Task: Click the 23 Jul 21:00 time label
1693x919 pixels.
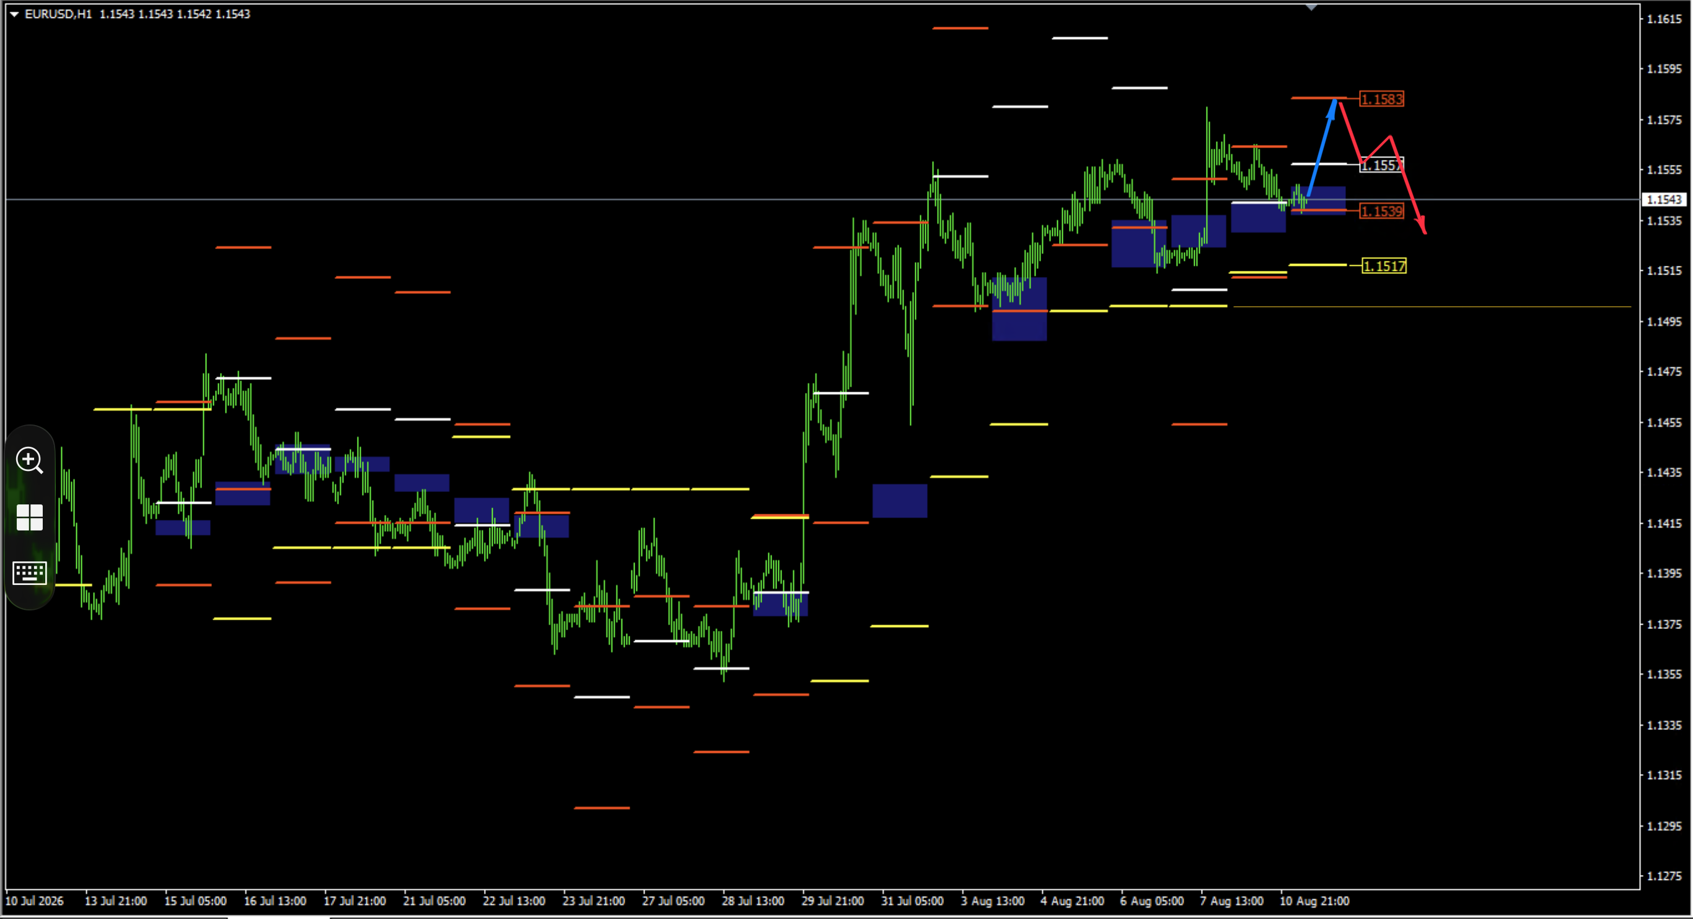Action: point(594,901)
